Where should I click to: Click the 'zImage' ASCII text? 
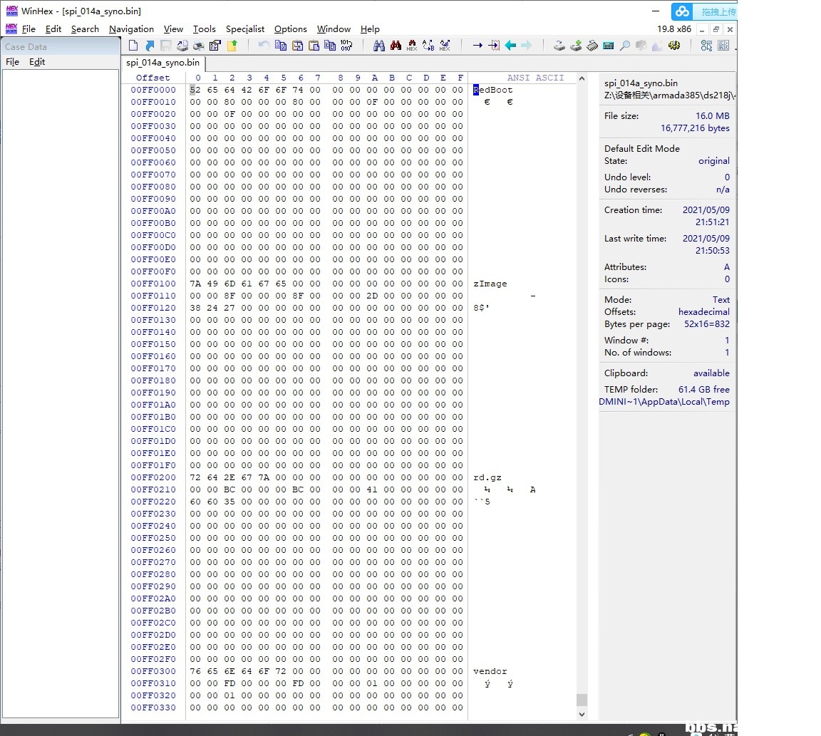[490, 284]
